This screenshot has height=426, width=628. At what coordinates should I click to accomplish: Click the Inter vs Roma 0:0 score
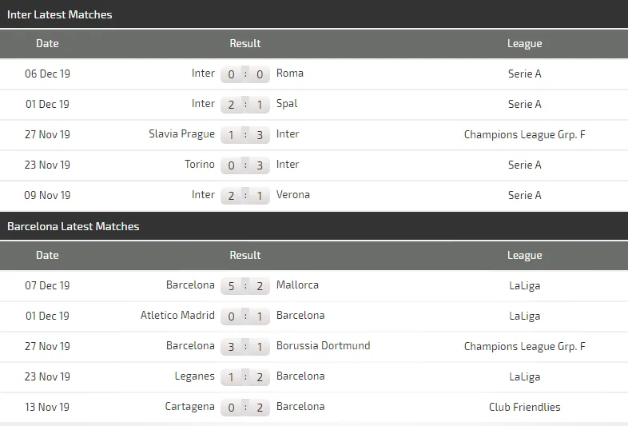[245, 74]
